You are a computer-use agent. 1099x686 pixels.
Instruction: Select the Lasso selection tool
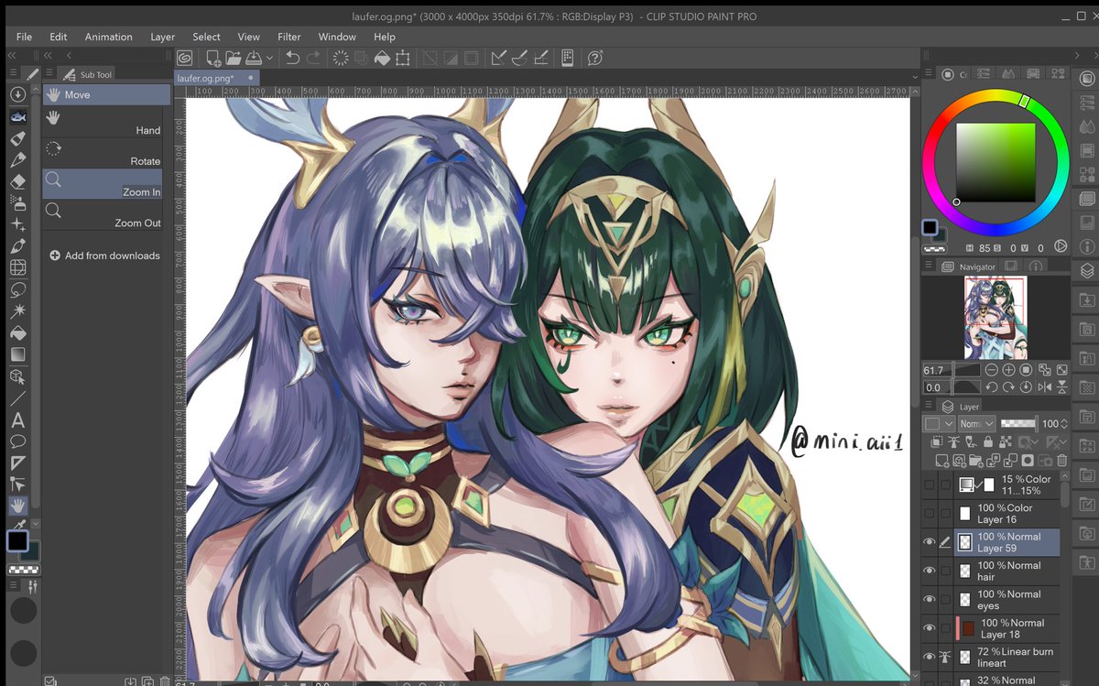pos(17,289)
